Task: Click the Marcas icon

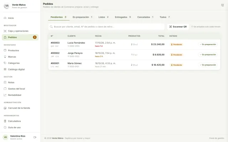Action: click(x=5, y=57)
